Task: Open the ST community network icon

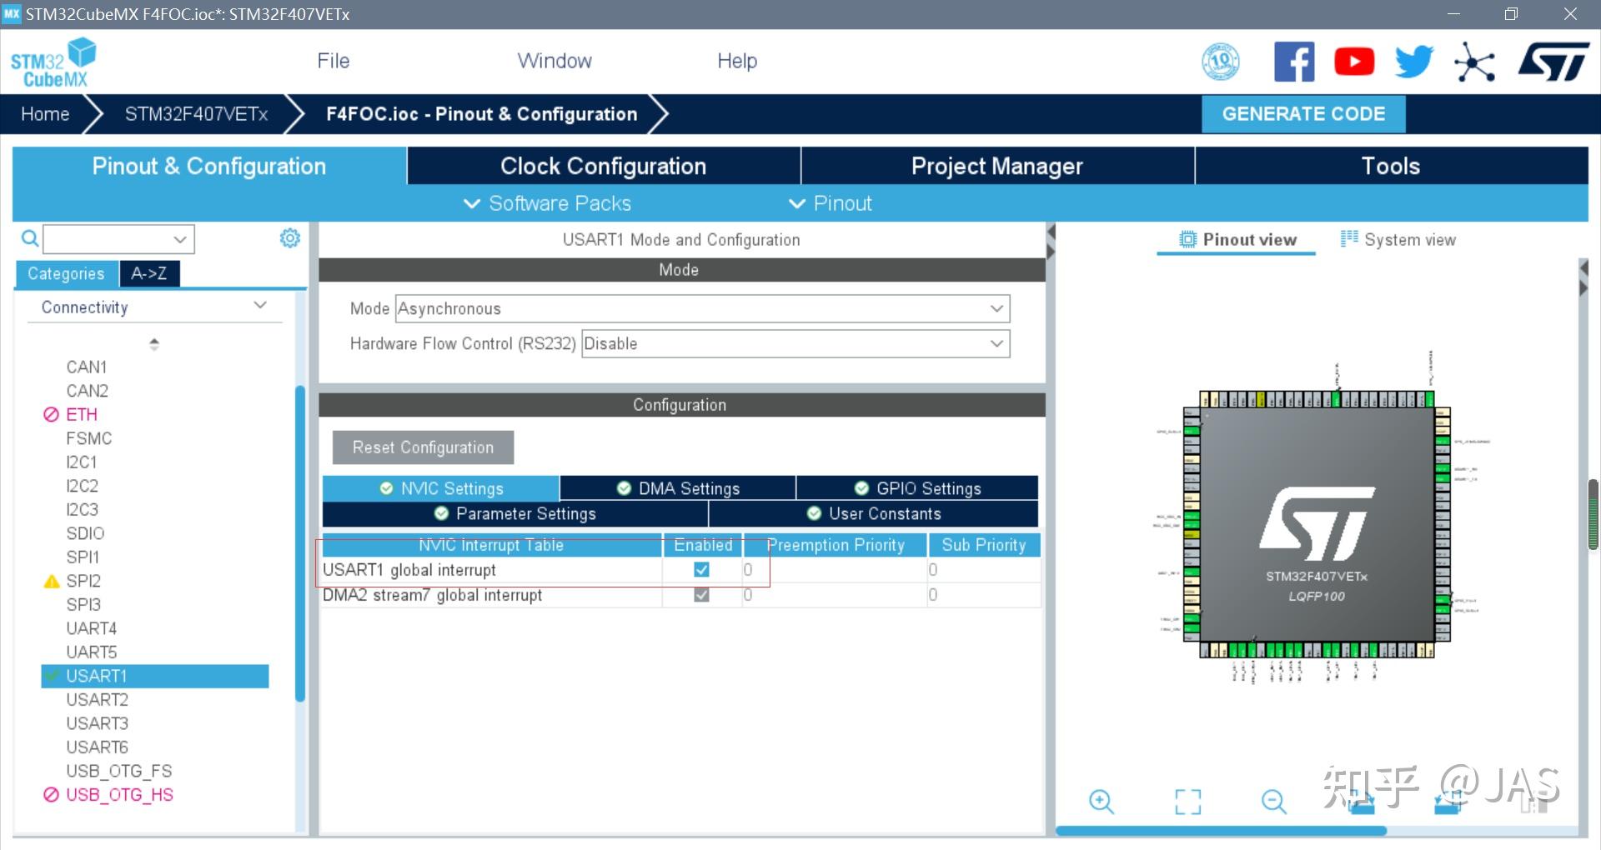Action: [1474, 62]
